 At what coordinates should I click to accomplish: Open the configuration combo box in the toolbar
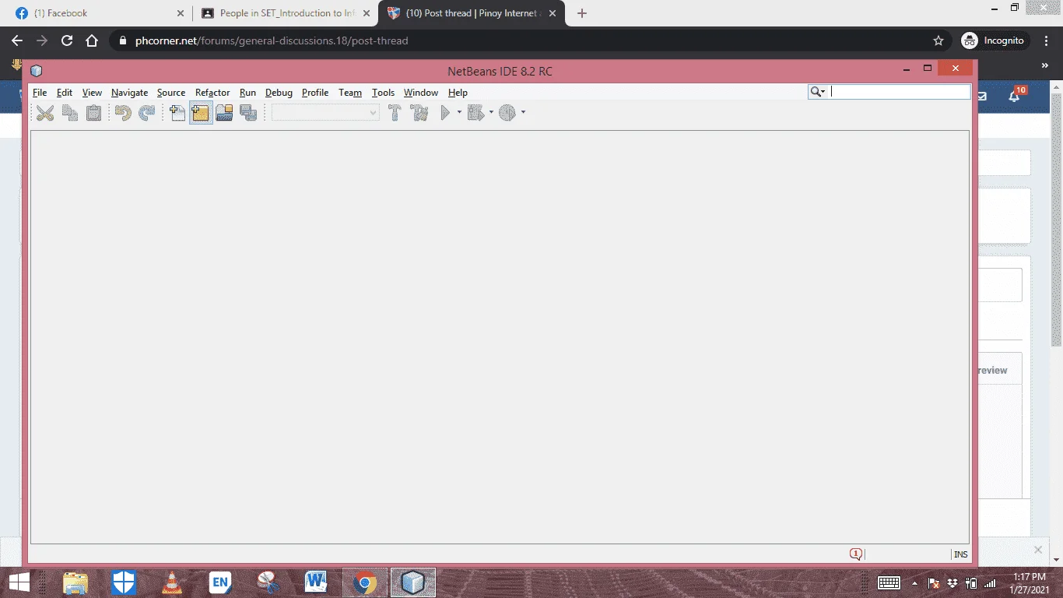[x=325, y=113]
